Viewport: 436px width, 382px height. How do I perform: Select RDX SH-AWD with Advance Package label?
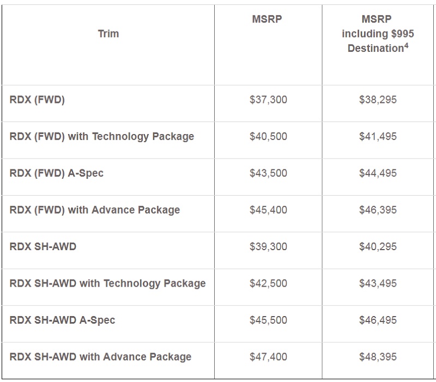[101, 357]
